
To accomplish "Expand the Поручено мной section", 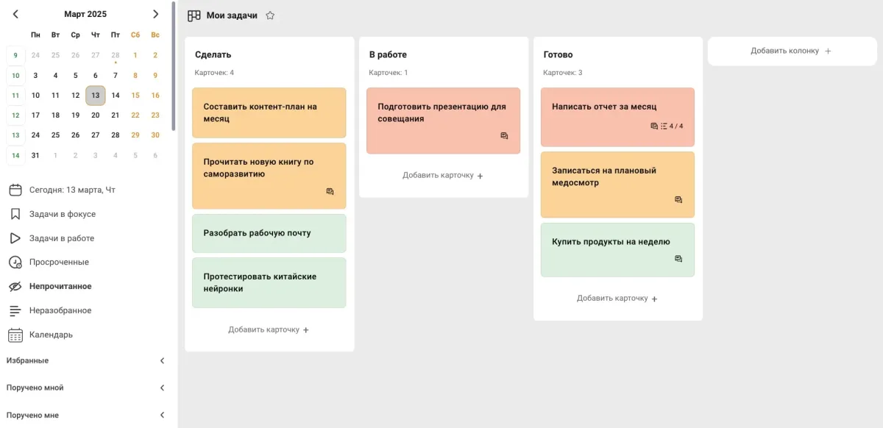I will click(162, 388).
